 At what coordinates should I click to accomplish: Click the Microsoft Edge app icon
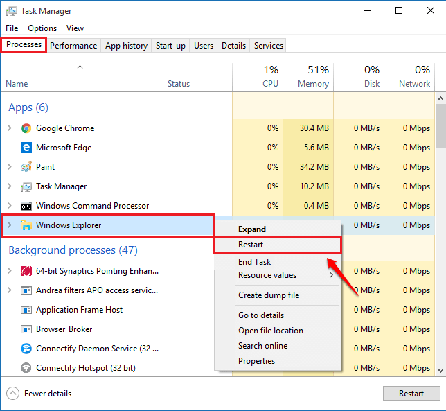point(26,148)
